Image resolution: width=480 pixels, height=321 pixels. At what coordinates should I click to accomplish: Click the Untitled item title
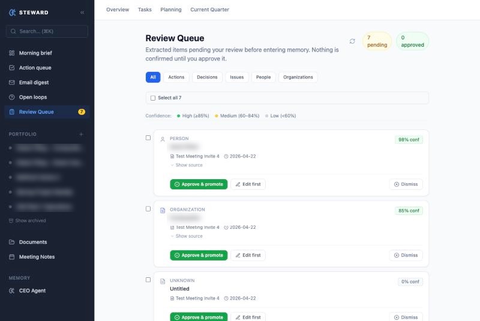pyautogui.click(x=179, y=289)
